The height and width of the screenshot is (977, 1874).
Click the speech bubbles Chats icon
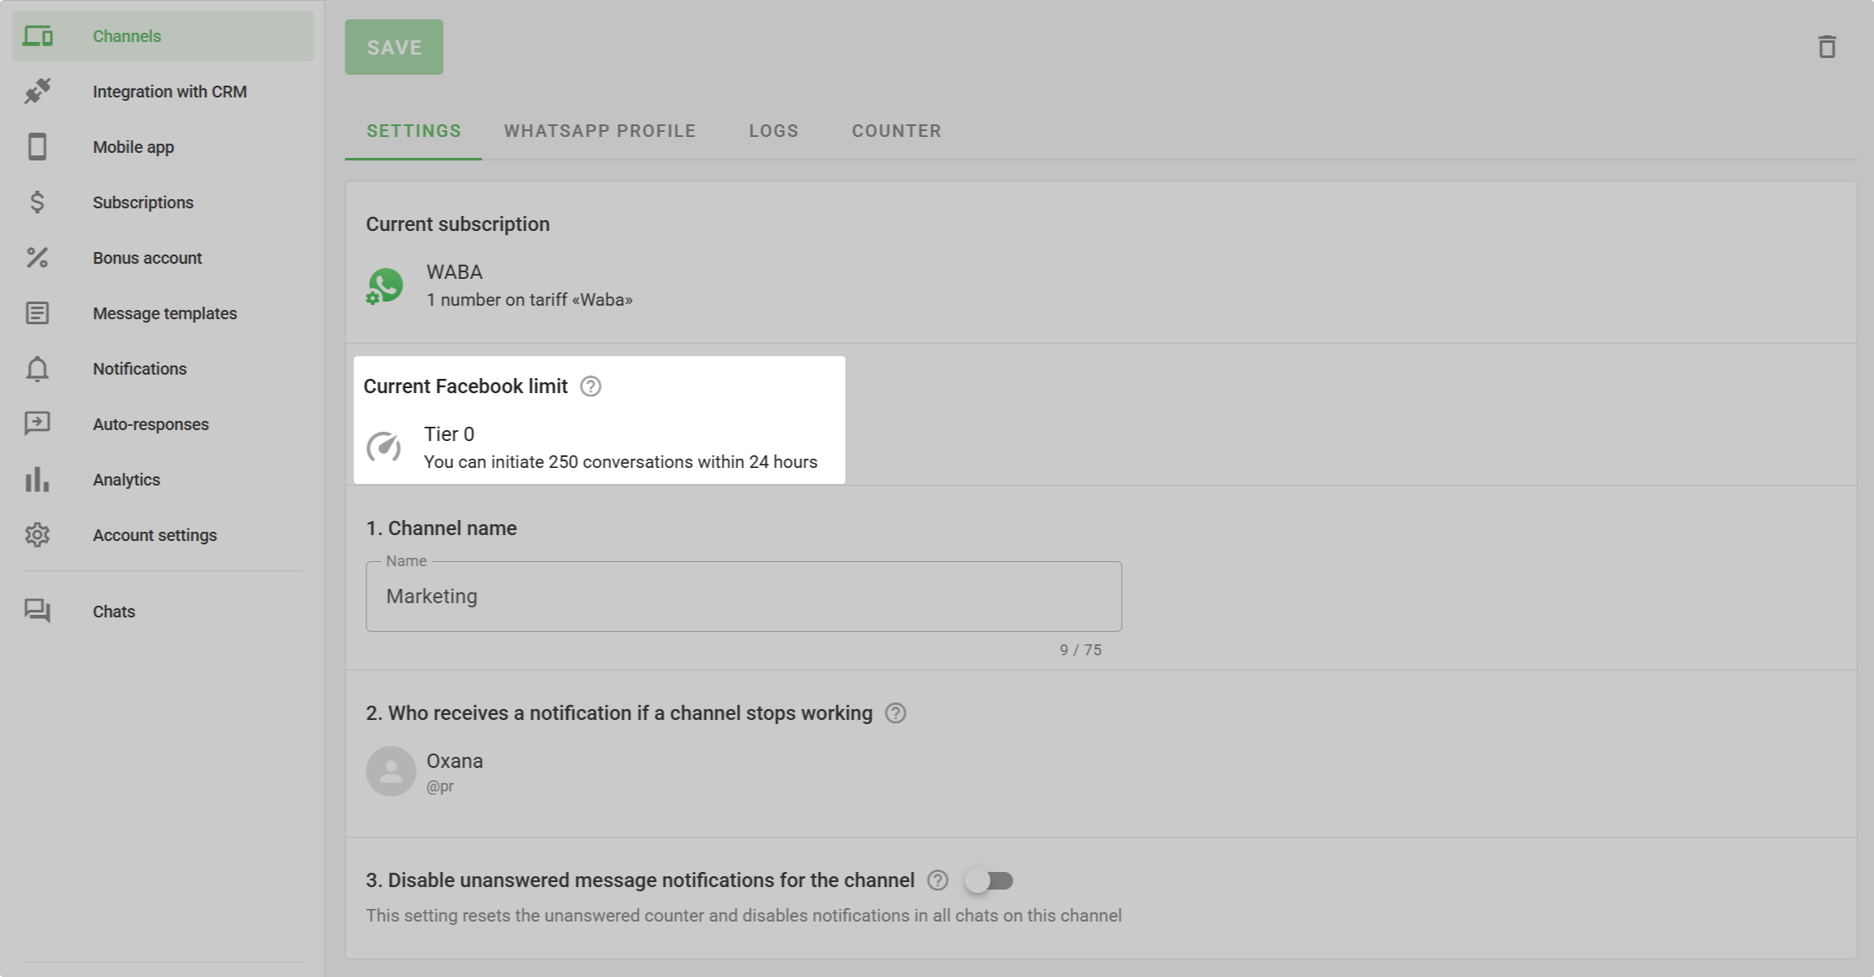coord(38,611)
